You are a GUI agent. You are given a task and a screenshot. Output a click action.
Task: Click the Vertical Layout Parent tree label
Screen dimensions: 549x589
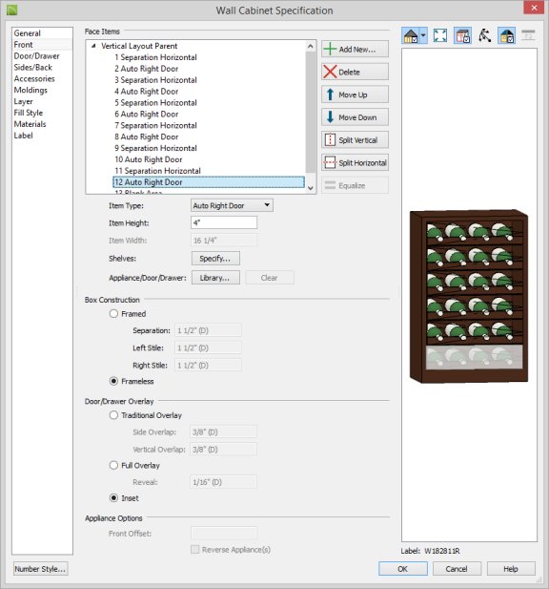coord(139,46)
